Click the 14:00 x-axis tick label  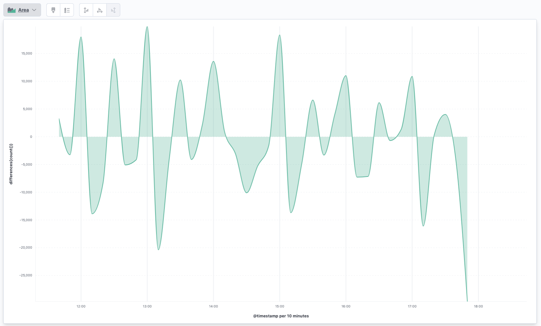tap(213, 306)
